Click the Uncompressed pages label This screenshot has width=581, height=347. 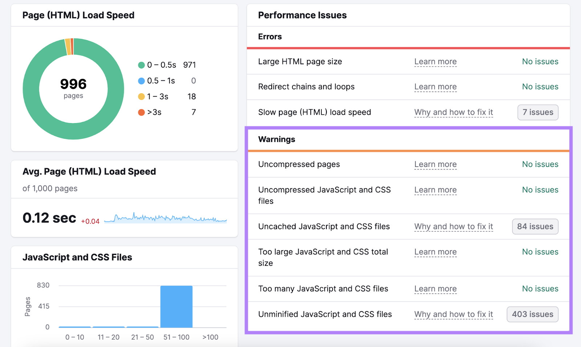[299, 164]
